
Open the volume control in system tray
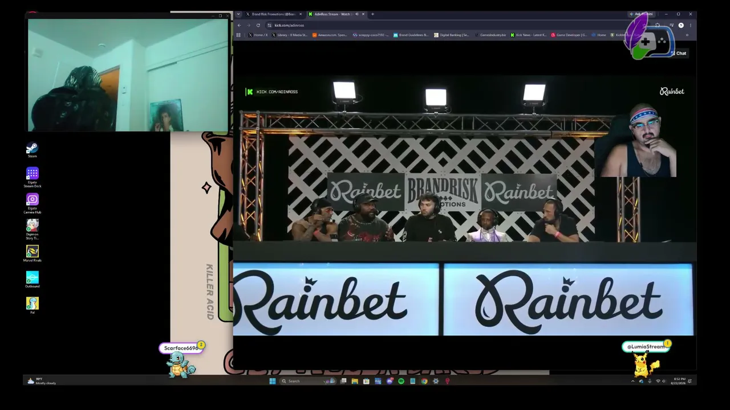coord(665,381)
